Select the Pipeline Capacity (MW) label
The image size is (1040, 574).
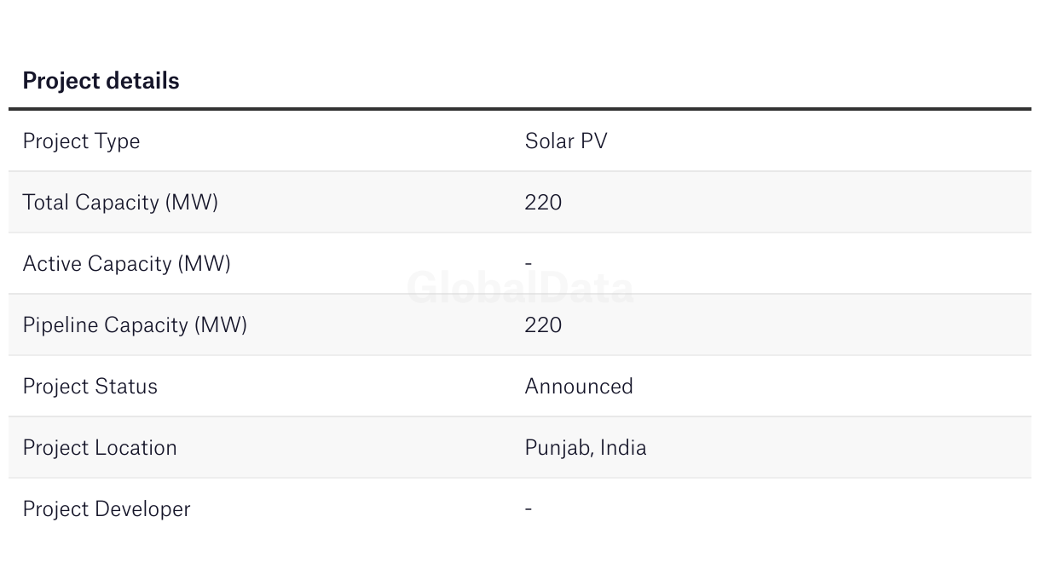click(x=135, y=325)
